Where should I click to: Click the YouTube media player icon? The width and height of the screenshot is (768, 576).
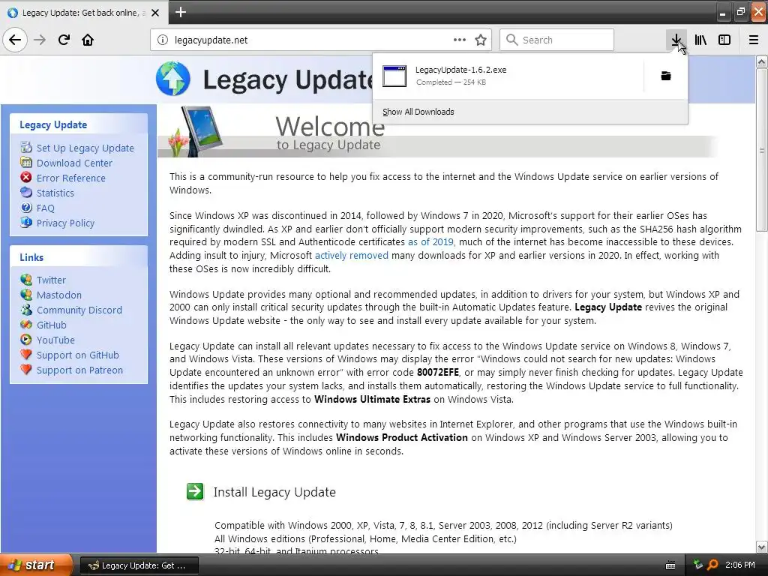(26, 340)
